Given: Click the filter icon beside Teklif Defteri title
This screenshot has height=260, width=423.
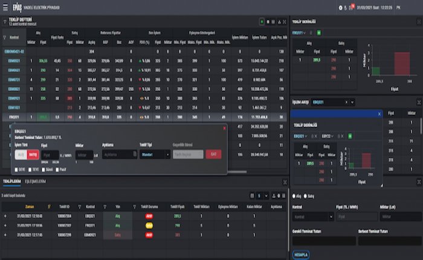Looking at the screenshot, I should click(5, 21).
